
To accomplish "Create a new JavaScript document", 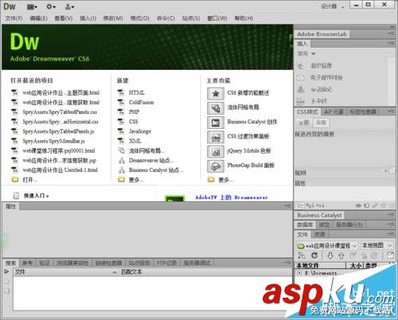I will click(x=140, y=131).
